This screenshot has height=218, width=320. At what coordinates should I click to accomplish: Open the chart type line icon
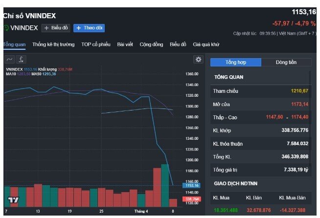tap(10, 60)
